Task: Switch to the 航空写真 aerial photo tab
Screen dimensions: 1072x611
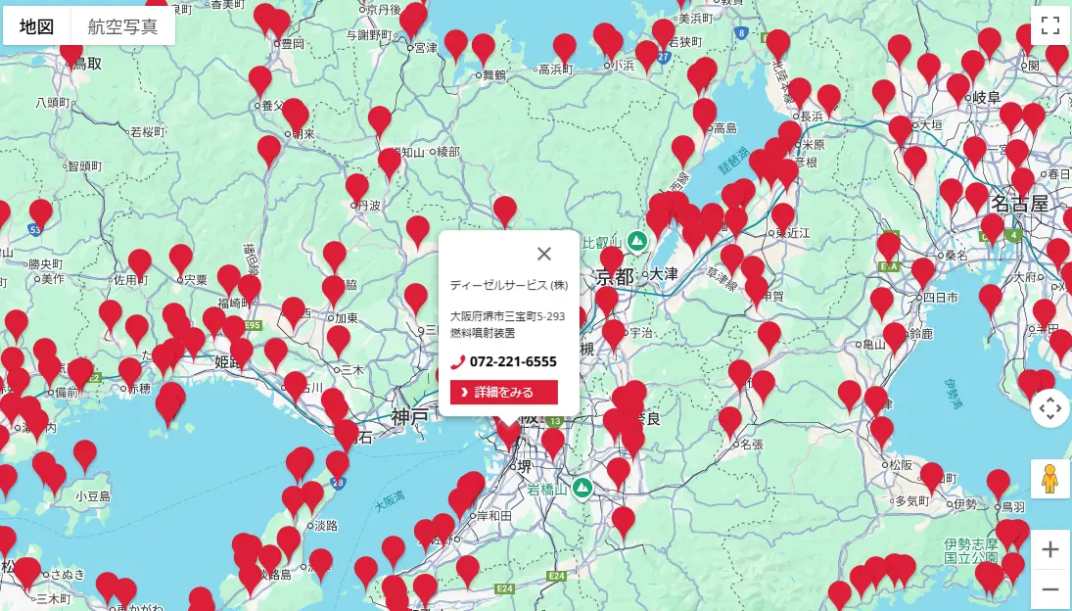Action: tap(122, 26)
